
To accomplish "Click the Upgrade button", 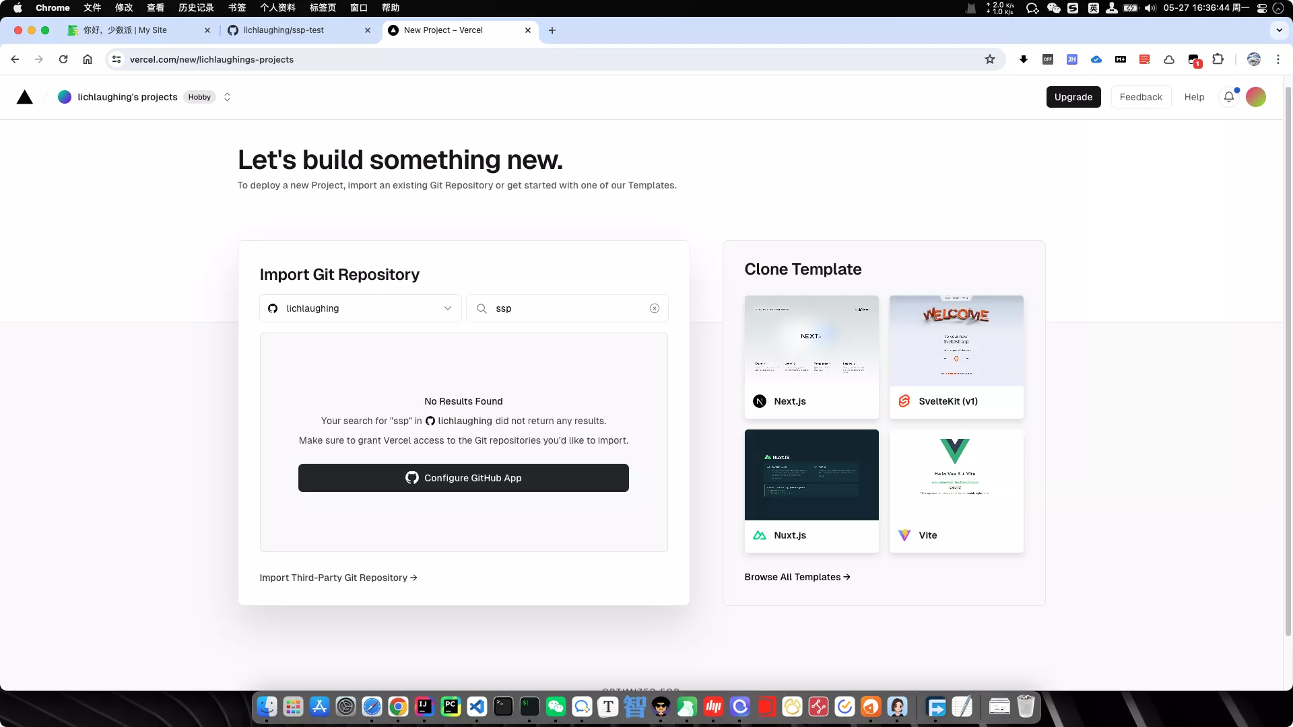I will point(1073,97).
